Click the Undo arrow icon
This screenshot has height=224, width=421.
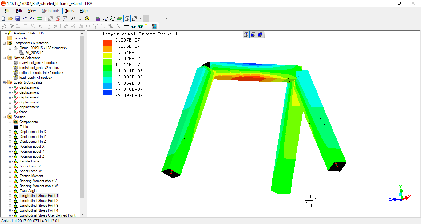click(25, 18)
